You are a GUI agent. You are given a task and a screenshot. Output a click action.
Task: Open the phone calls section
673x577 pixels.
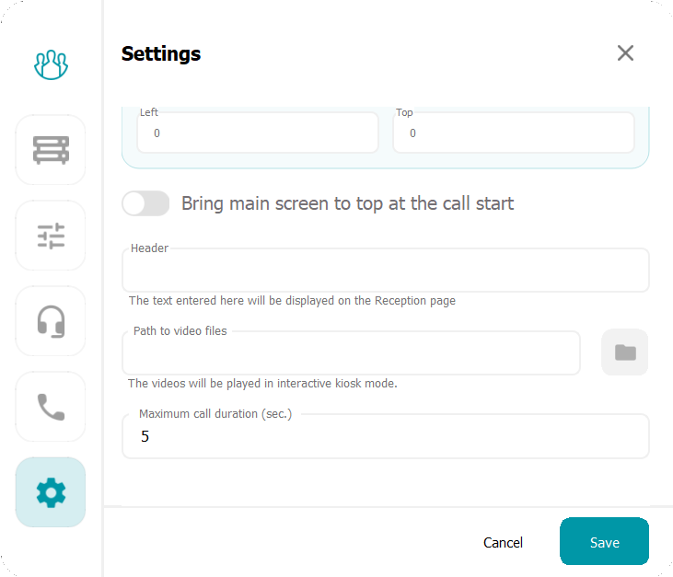tap(51, 407)
